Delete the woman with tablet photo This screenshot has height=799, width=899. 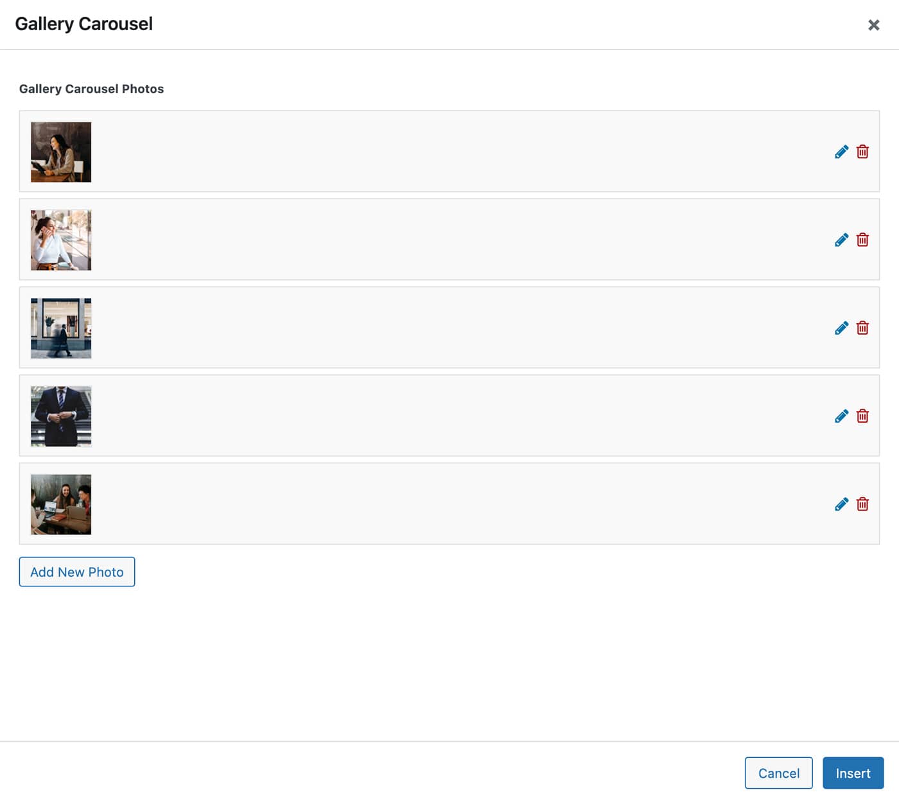[x=862, y=152]
